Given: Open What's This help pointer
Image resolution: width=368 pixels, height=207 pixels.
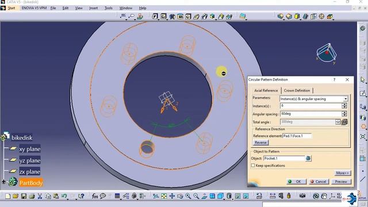Looking at the screenshot, I should [81, 196].
